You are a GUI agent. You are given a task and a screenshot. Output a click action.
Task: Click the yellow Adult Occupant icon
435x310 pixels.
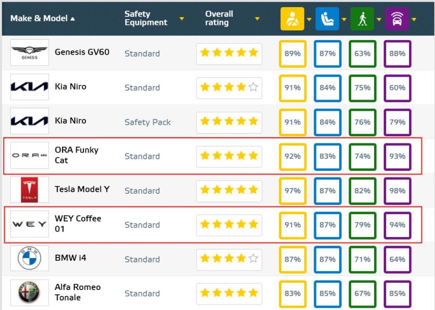pos(292,19)
